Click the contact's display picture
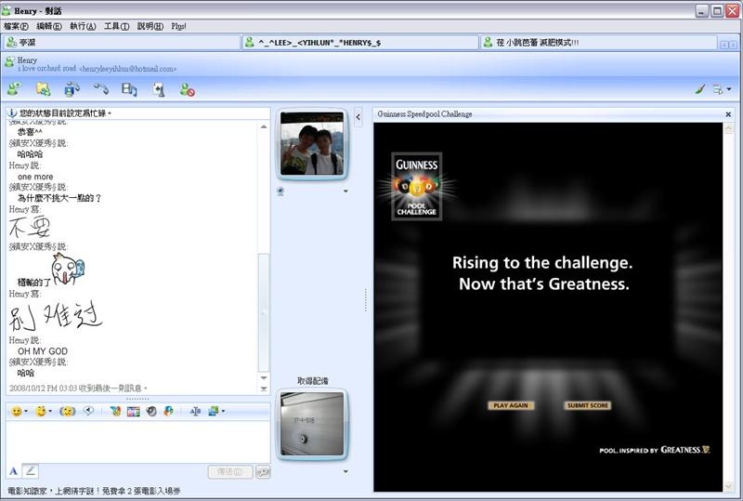This screenshot has width=743, height=501. pos(312,144)
